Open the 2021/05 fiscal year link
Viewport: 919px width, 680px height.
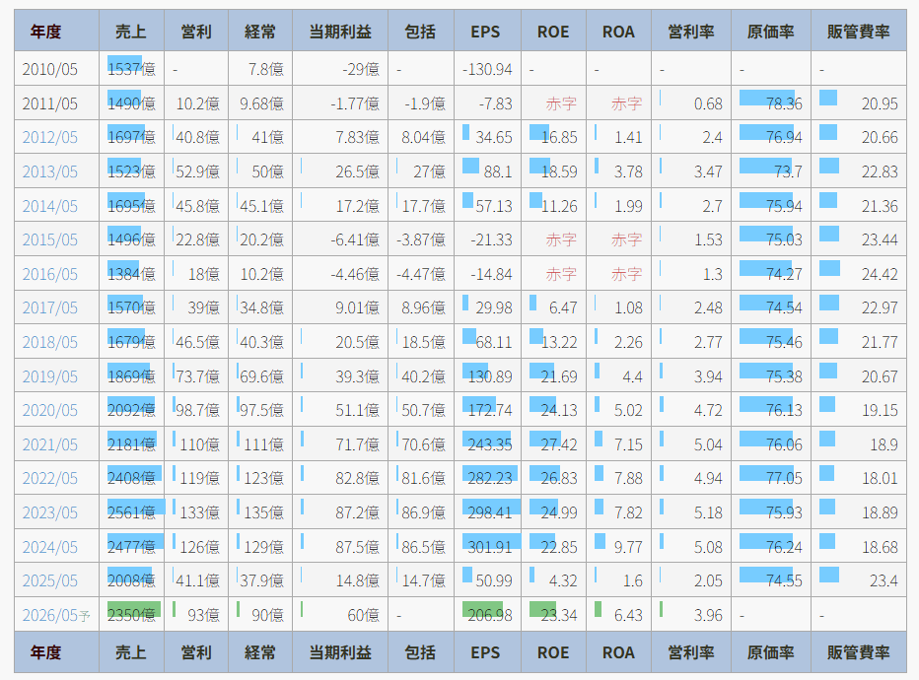[x=50, y=444]
